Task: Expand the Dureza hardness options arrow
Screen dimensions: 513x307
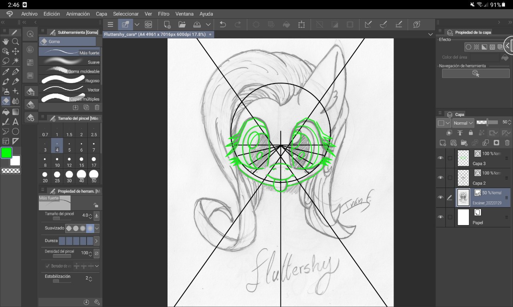Action: click(96, 241)
